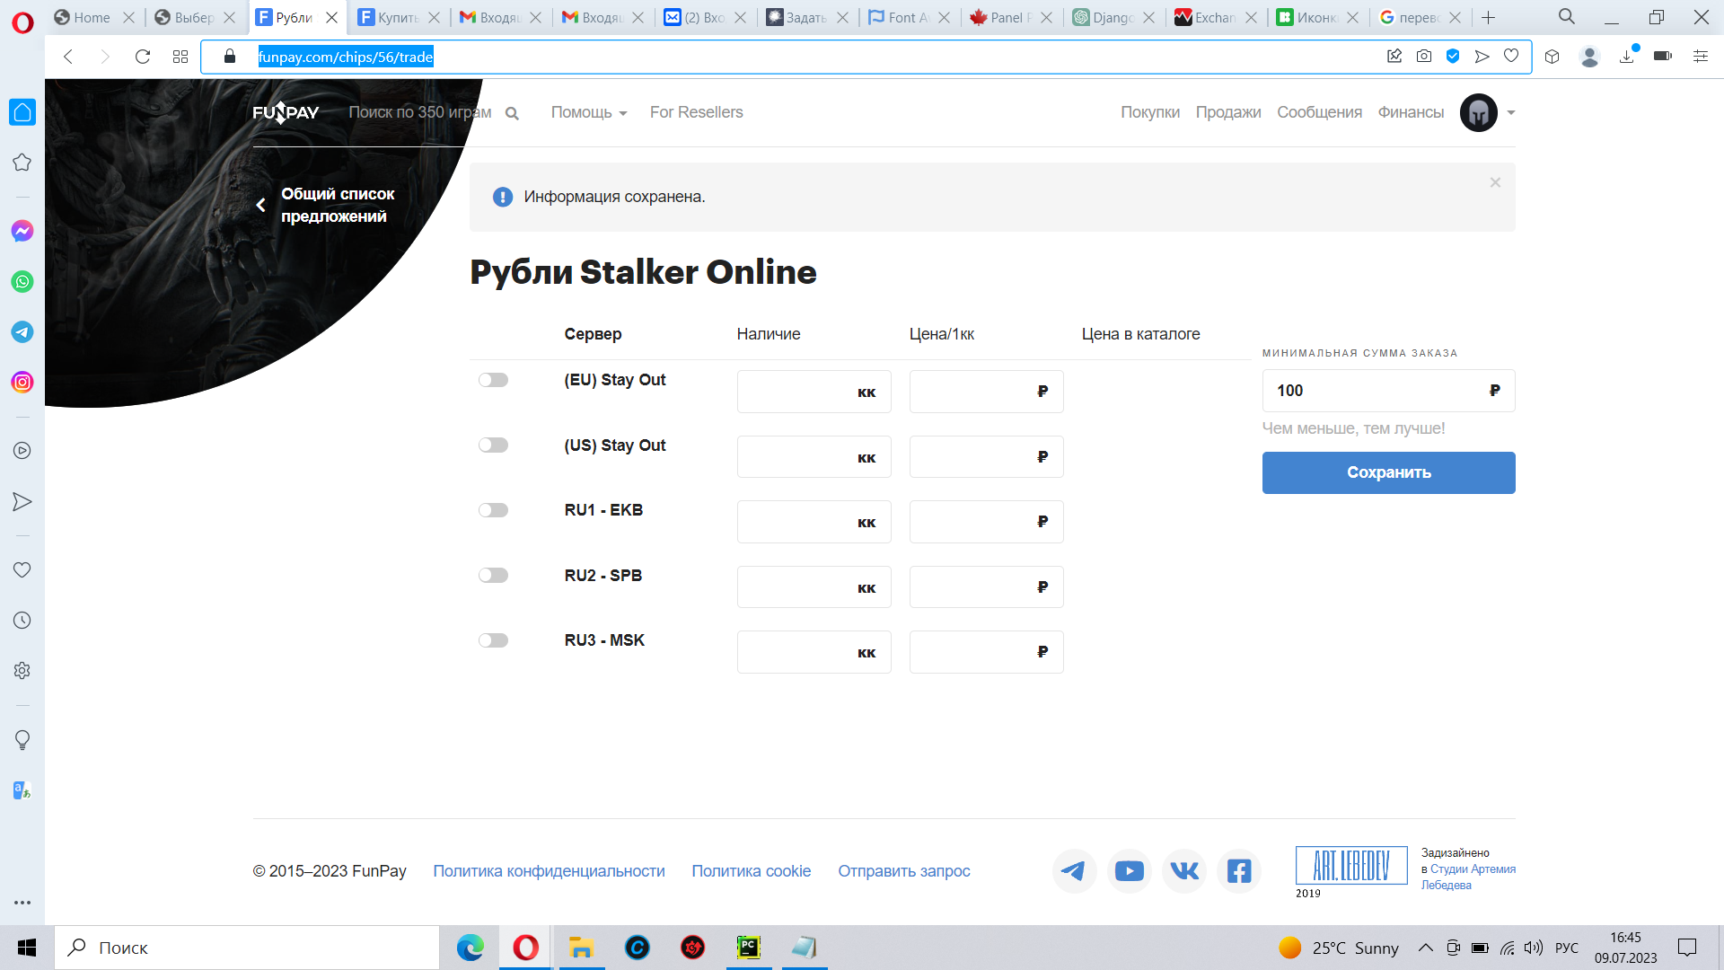Image resolution: width=1724 pixels, height=970 pixels.
Task: Open Microsoft Edge from taskbar
Action: pyautogui.click(x=470, y=948)
